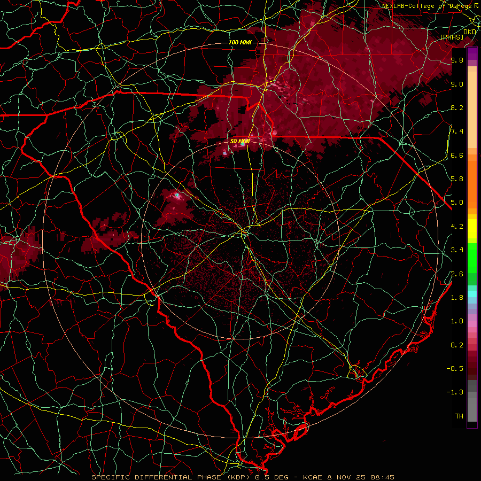Viewport: 481px width, 481px height.
Task: Click the -1.3 legend value
Action: [455, 392]
